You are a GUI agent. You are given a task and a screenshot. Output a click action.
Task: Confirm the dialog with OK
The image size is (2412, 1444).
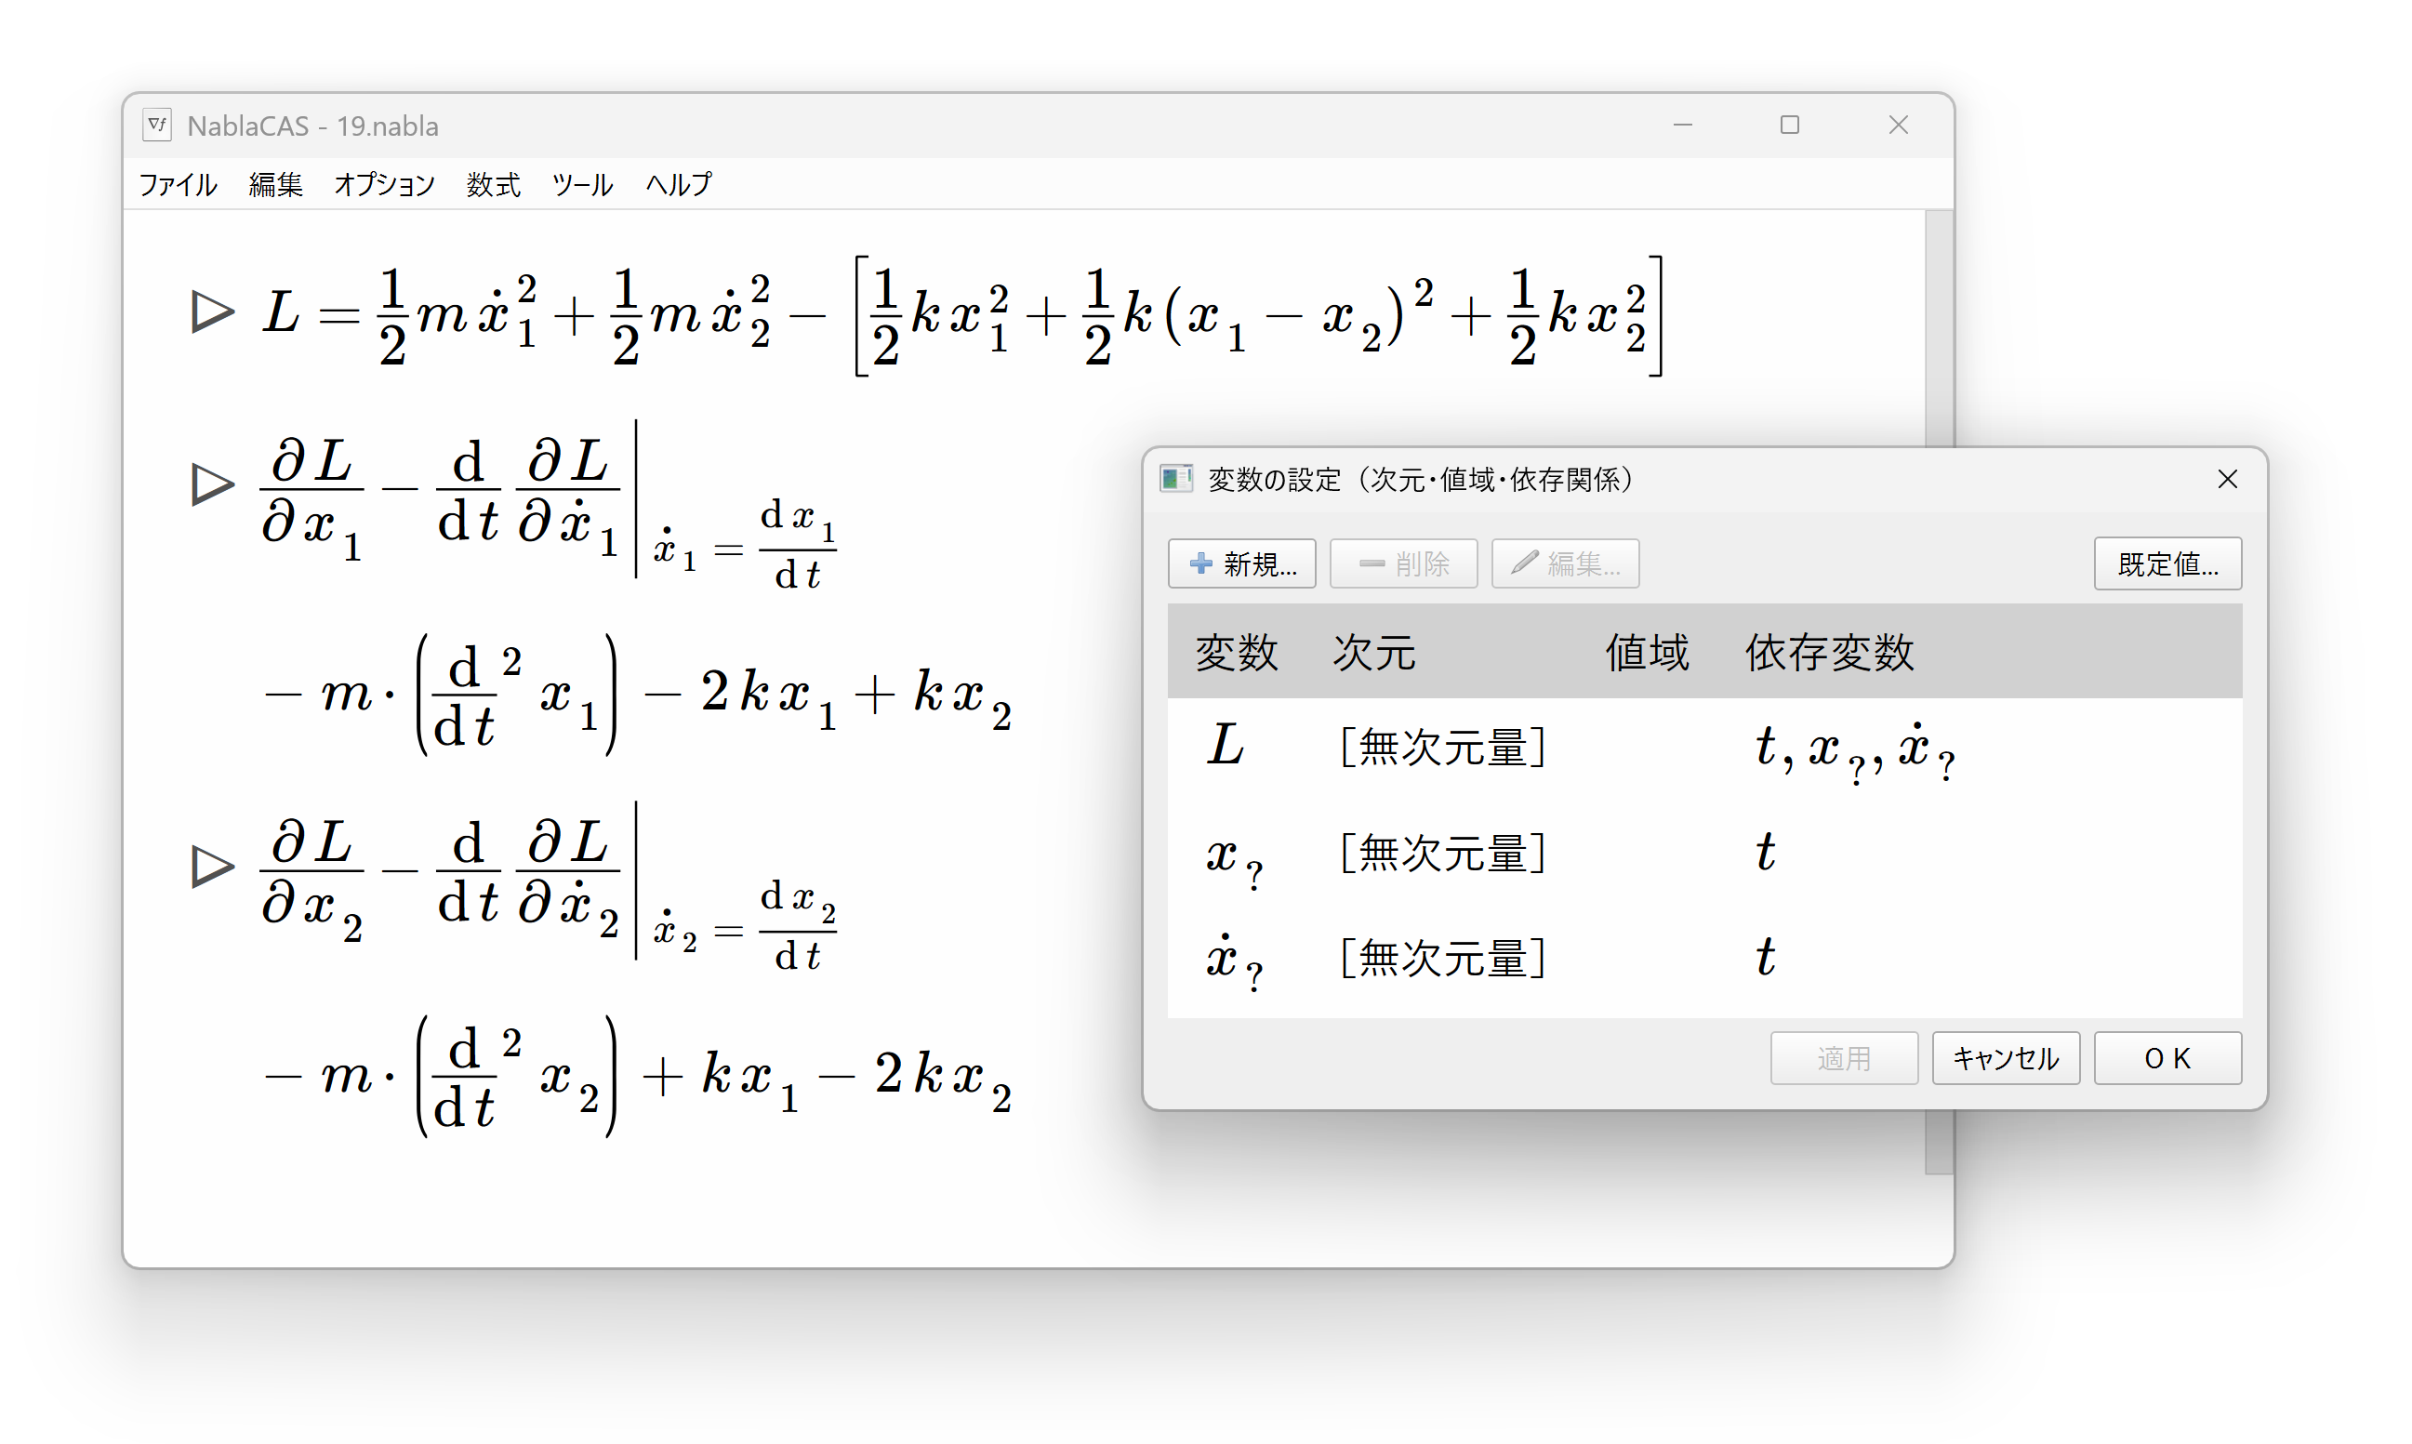[2167, 1058]
